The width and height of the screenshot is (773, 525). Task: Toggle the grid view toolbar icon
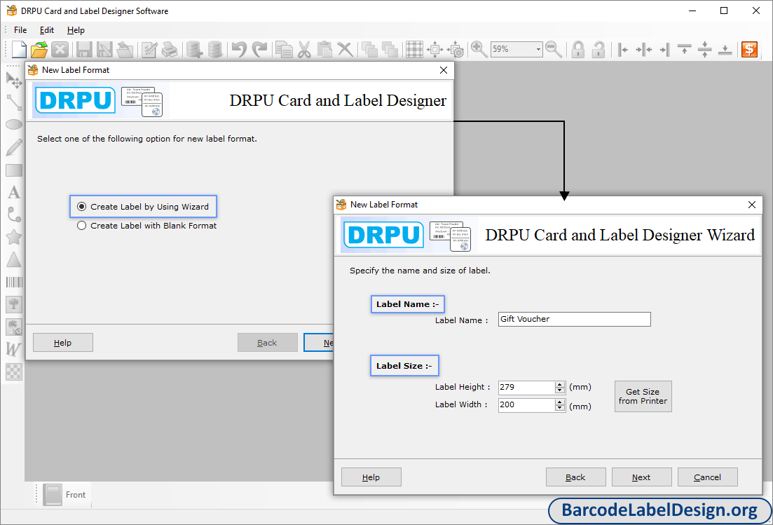pos(414,49)
